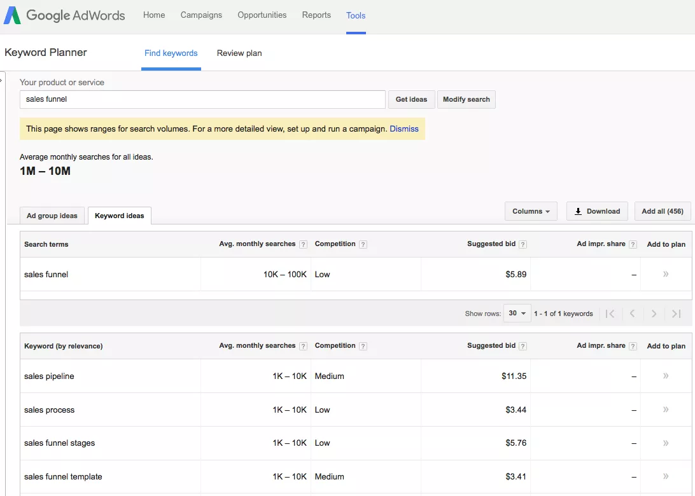Add sales funnel stages keyword to plan
This screenshot has height=496, width=695.
pyautogui.click(x=665, y=443)
